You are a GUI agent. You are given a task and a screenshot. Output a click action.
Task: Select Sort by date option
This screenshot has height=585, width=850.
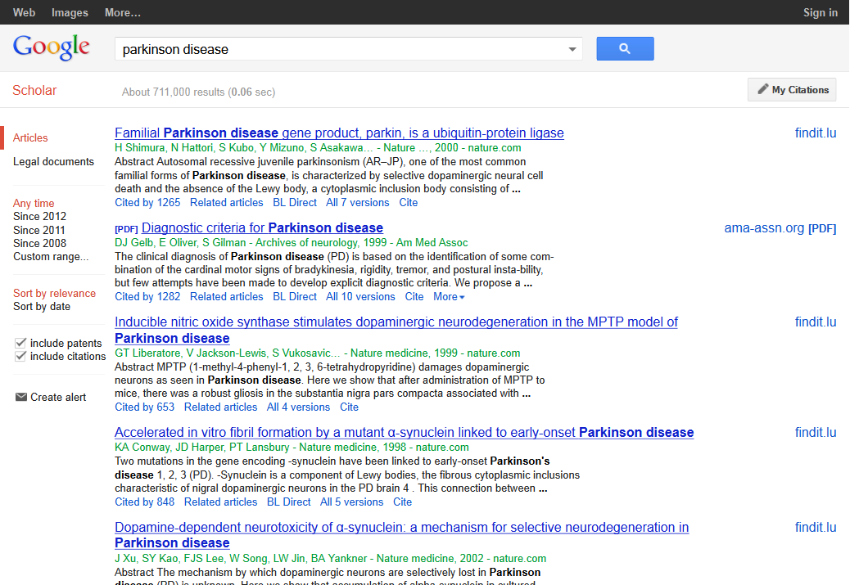click(42, 306)
